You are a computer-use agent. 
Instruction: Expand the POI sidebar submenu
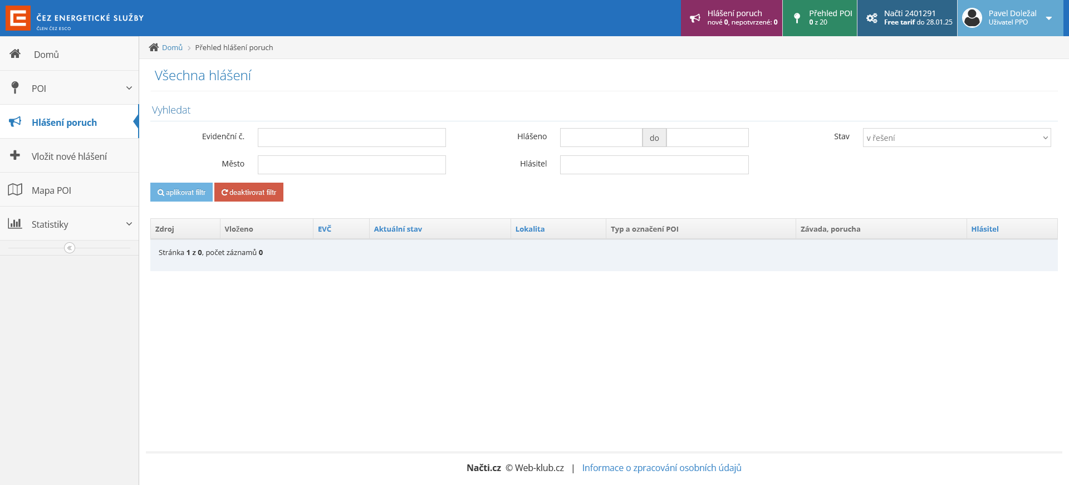[x=129, y=88]
